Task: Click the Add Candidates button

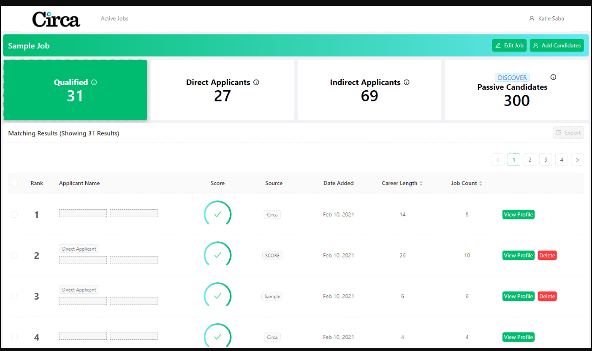Action: (x=557, y=46)
